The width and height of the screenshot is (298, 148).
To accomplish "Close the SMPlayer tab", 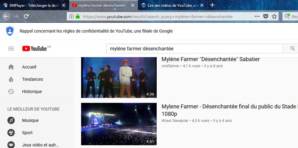I will 64,5.
